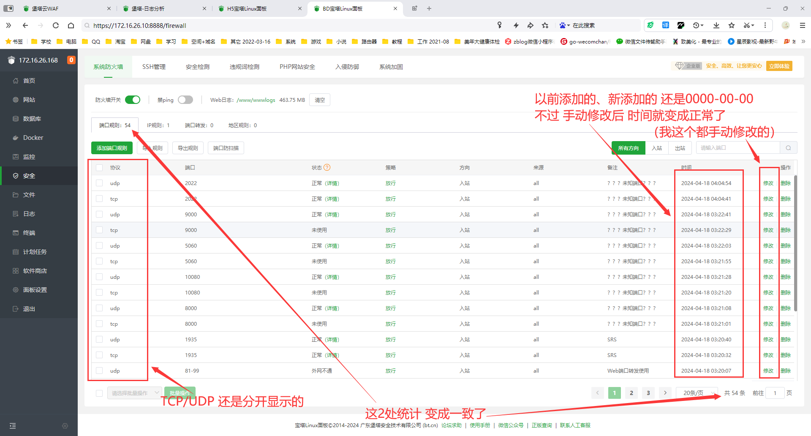
Task: Click the scissors screenshot tool icon
Action: coord(747,25)
